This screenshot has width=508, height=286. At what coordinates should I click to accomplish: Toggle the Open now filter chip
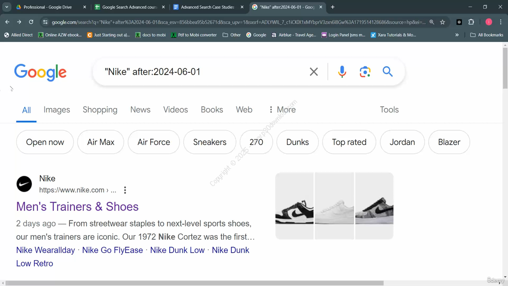pyautogui.click(x=45, y=142)
